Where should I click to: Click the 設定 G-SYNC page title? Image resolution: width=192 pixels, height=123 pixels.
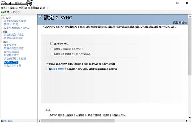(x=58, y=18)
